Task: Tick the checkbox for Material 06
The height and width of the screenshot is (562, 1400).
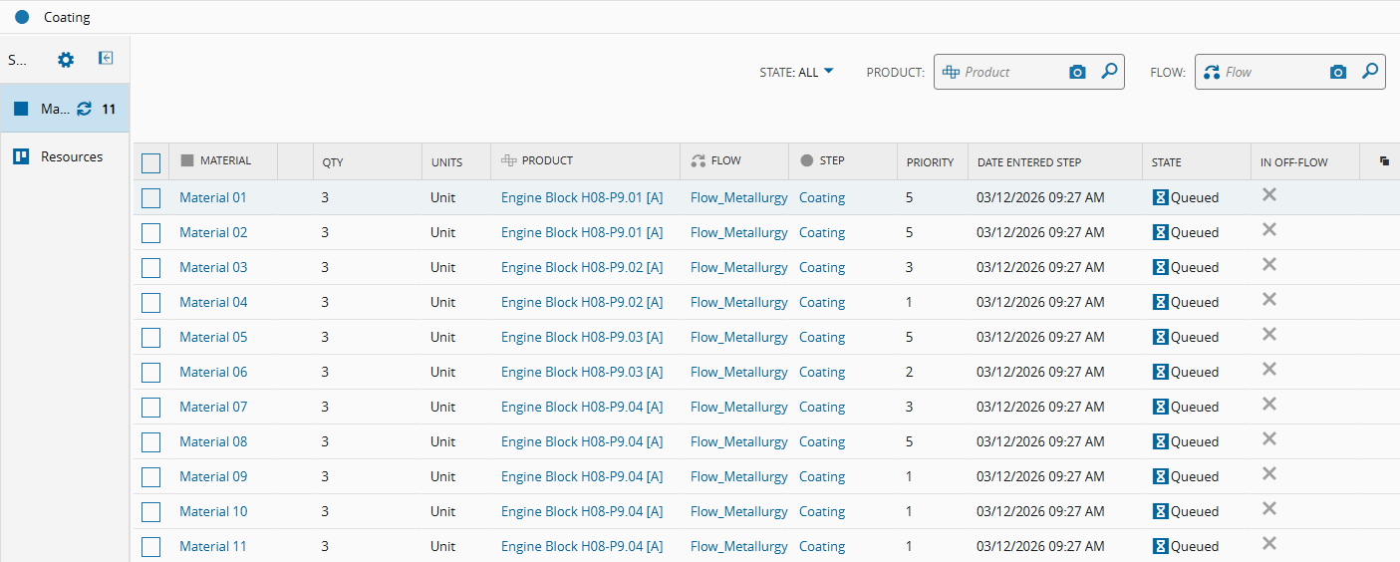Action: pos(150,373)
